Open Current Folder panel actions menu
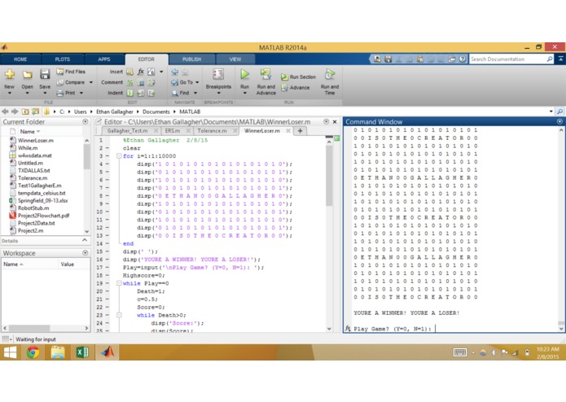The image size is (566, 402). coord(86,122)
